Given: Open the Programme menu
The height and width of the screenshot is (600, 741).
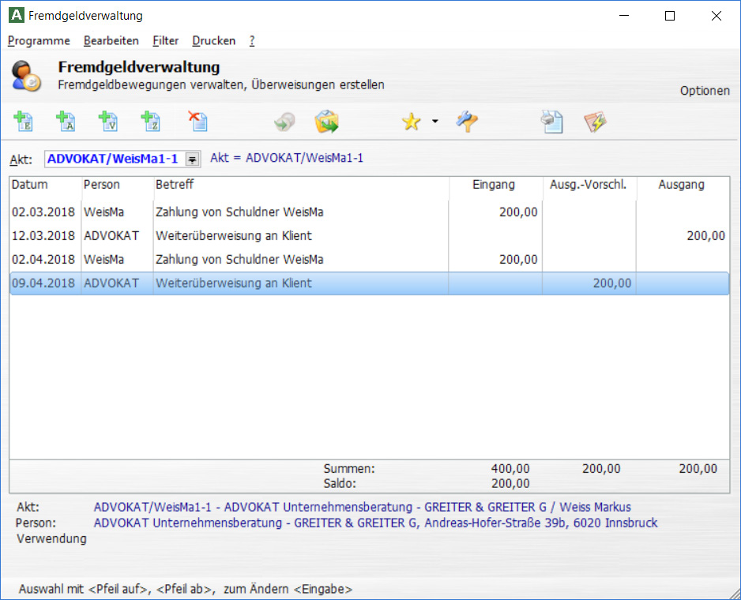Looking at the screenshot, I should tap(39, 40).
